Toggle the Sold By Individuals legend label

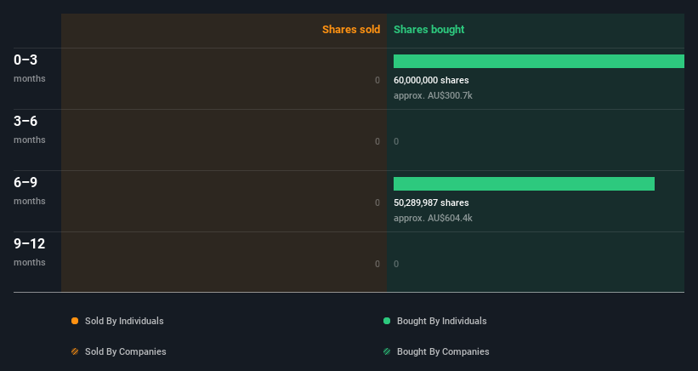[124, 321]
